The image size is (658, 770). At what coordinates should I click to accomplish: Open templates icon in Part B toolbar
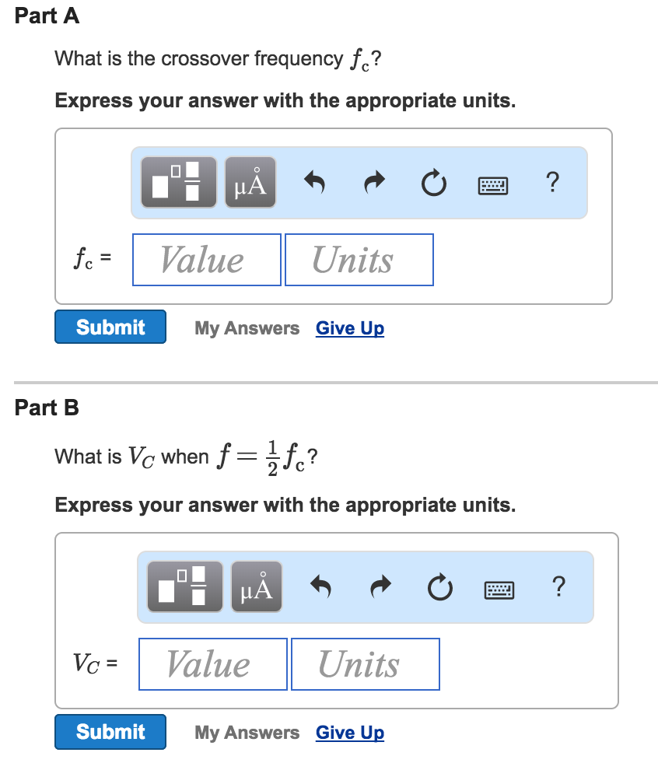point(185,587)
